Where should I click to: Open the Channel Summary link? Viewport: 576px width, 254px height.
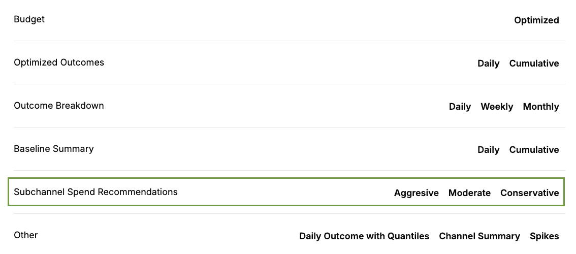click(x=479, y=236)
